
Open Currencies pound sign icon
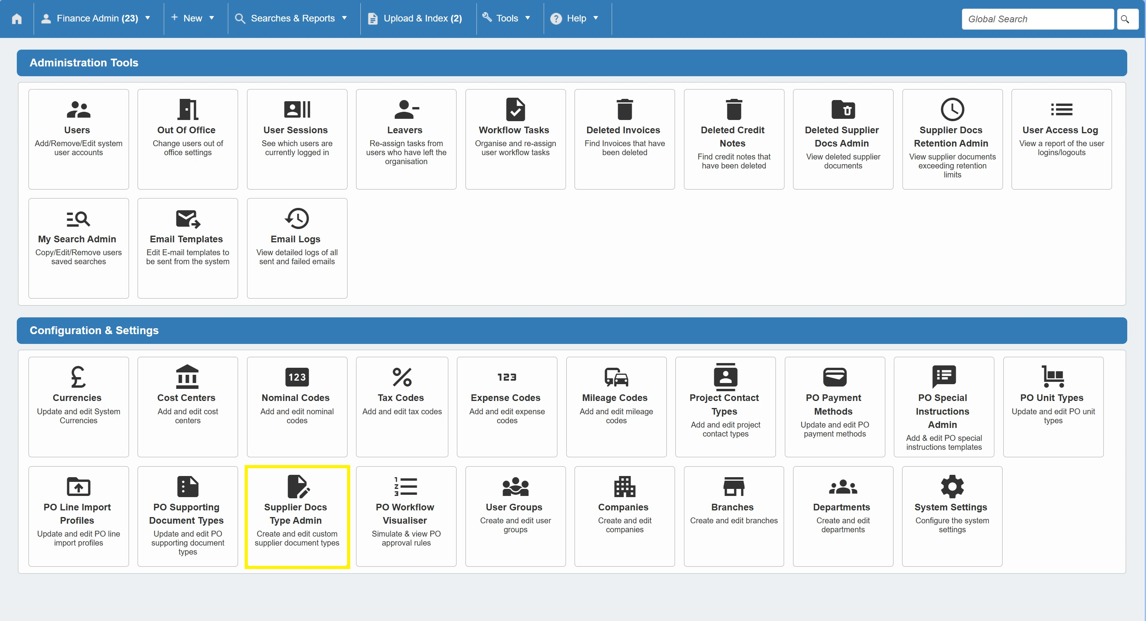(78, 377)
